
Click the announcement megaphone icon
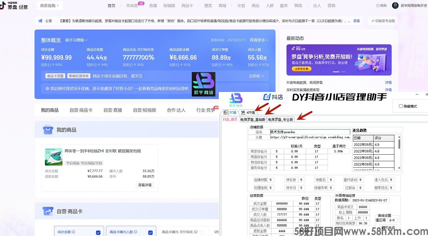click(40, 21)
